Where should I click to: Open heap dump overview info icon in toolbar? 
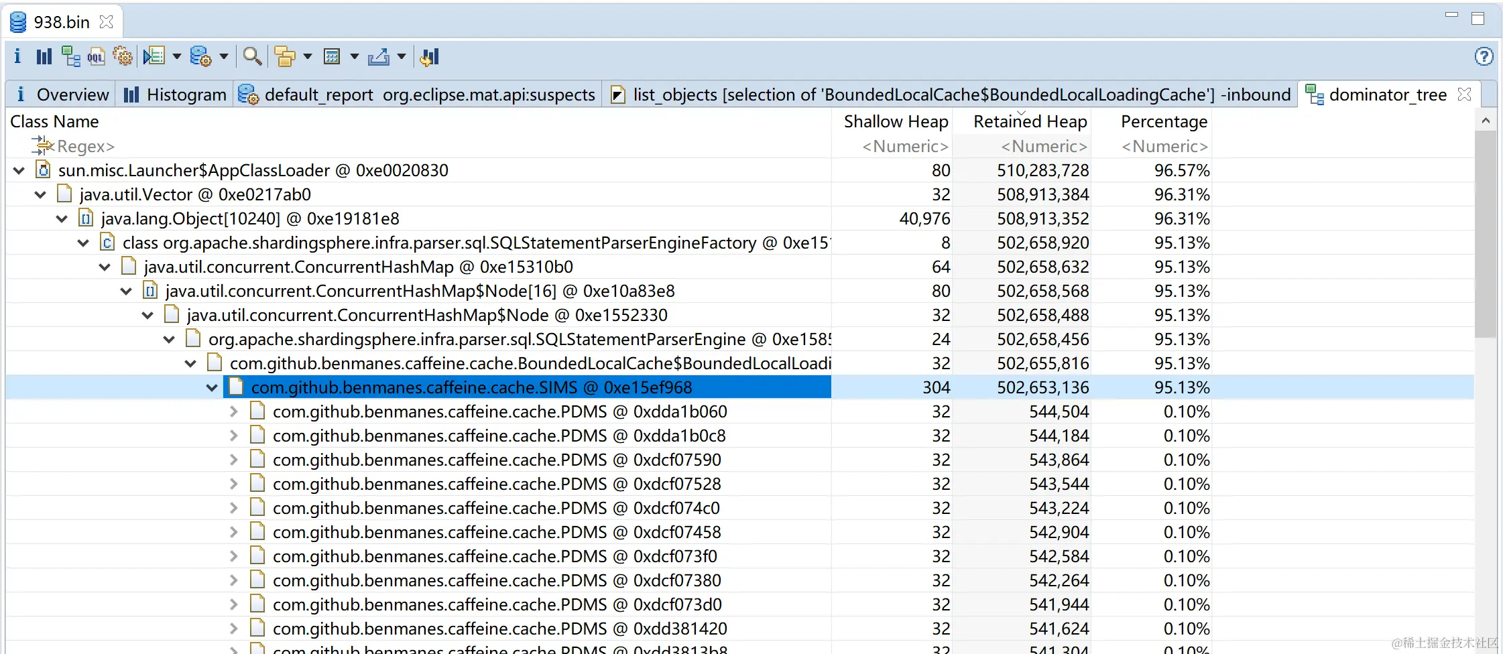pos(17,56)
